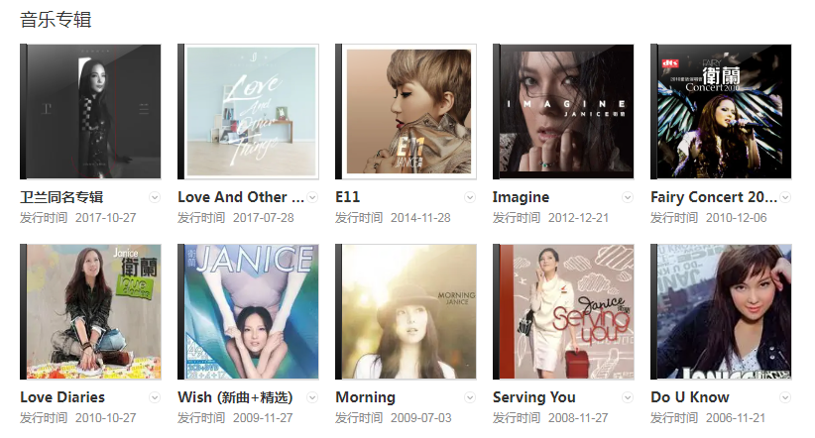815x438 pixels.
Task: Expand the E11 album dropdown arrow
Action: click(x=470, y=197)
